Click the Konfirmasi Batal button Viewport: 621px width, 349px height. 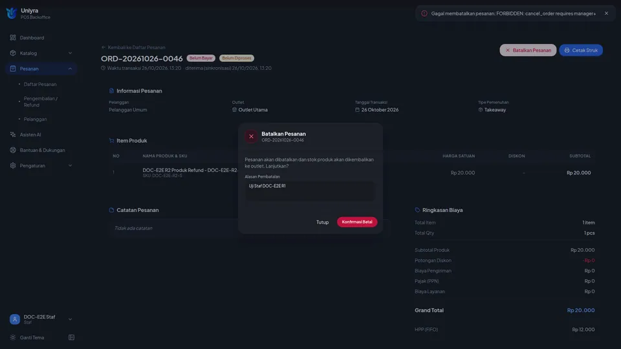click(357, 222)
